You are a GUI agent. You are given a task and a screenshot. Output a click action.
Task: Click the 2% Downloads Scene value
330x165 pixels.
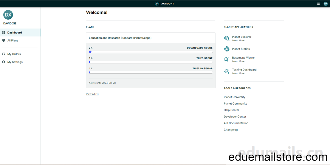91,48
